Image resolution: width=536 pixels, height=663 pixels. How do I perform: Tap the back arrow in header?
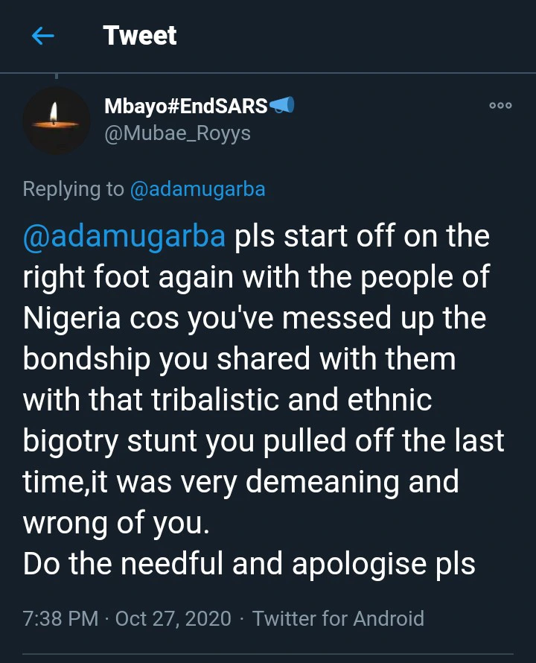tap(43, 36)
